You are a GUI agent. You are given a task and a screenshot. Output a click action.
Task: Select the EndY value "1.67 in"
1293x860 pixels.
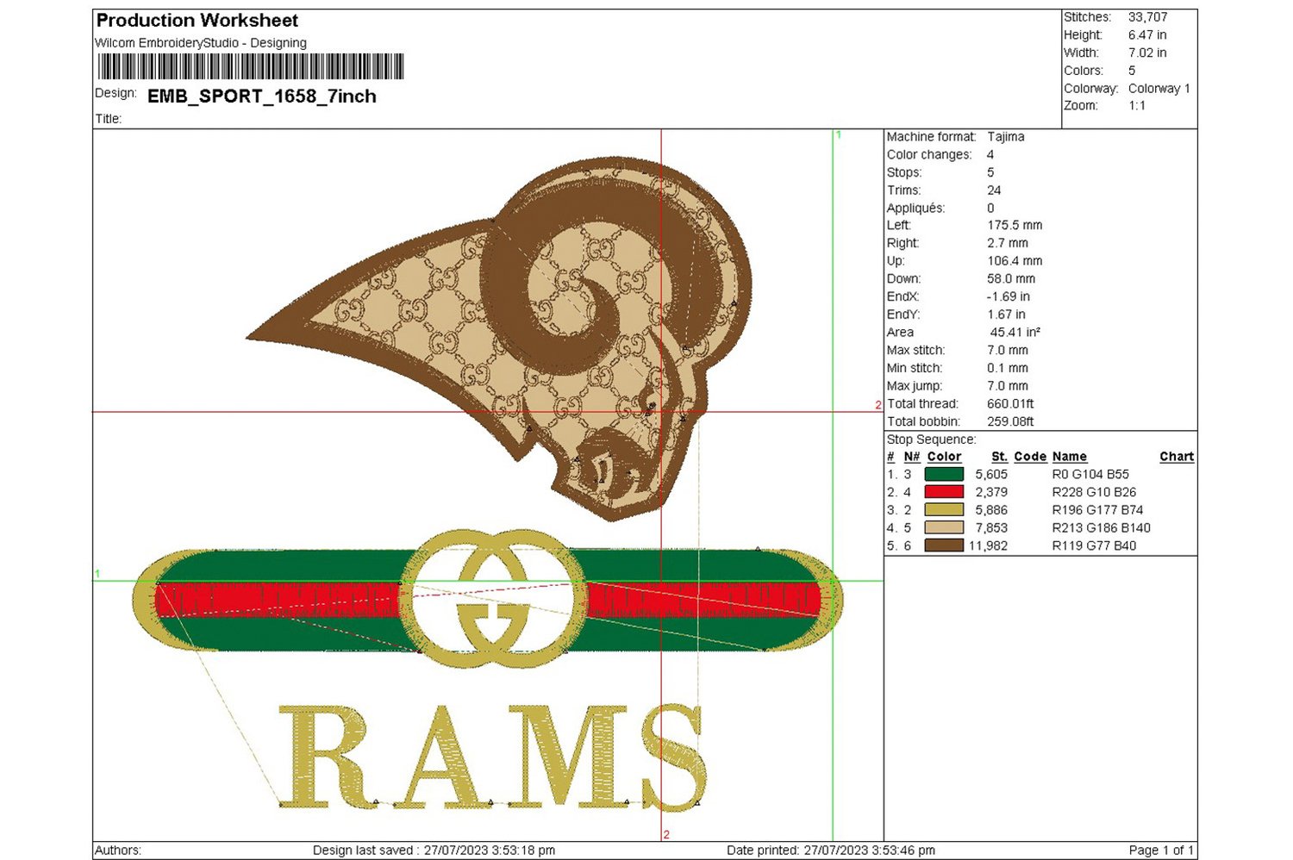(1006, 315)
